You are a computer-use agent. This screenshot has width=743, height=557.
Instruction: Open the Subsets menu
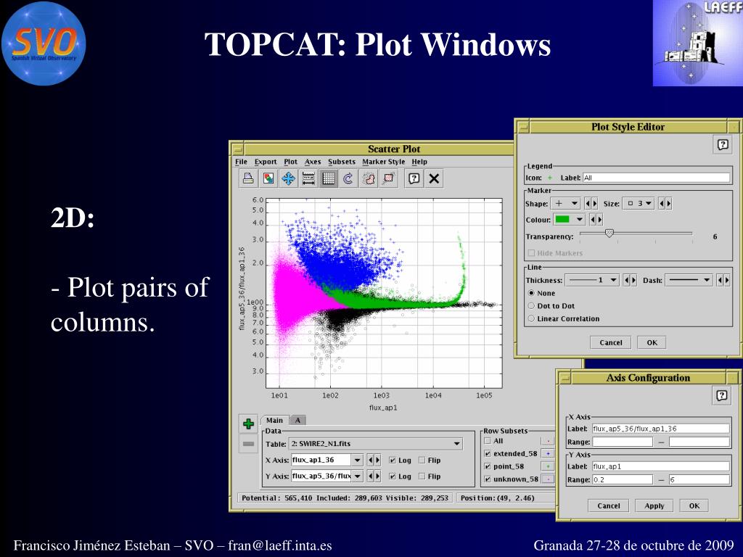(342, 162)
